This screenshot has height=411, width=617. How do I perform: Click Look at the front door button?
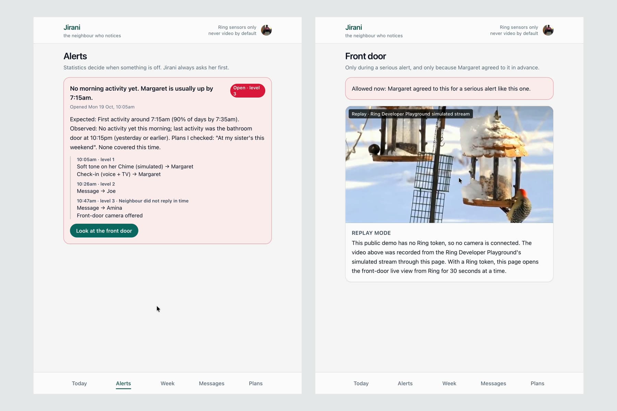click(x=104, y=231)
